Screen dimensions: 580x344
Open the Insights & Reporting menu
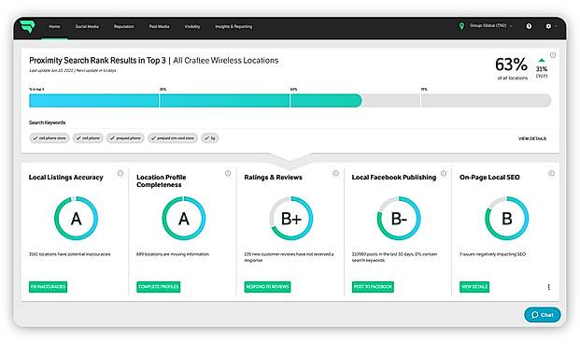pyautogui.click(x=233, y=27)
